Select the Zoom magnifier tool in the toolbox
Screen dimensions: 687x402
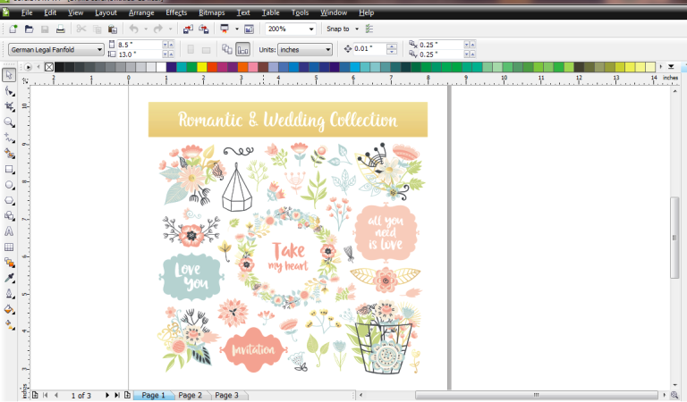9,122
